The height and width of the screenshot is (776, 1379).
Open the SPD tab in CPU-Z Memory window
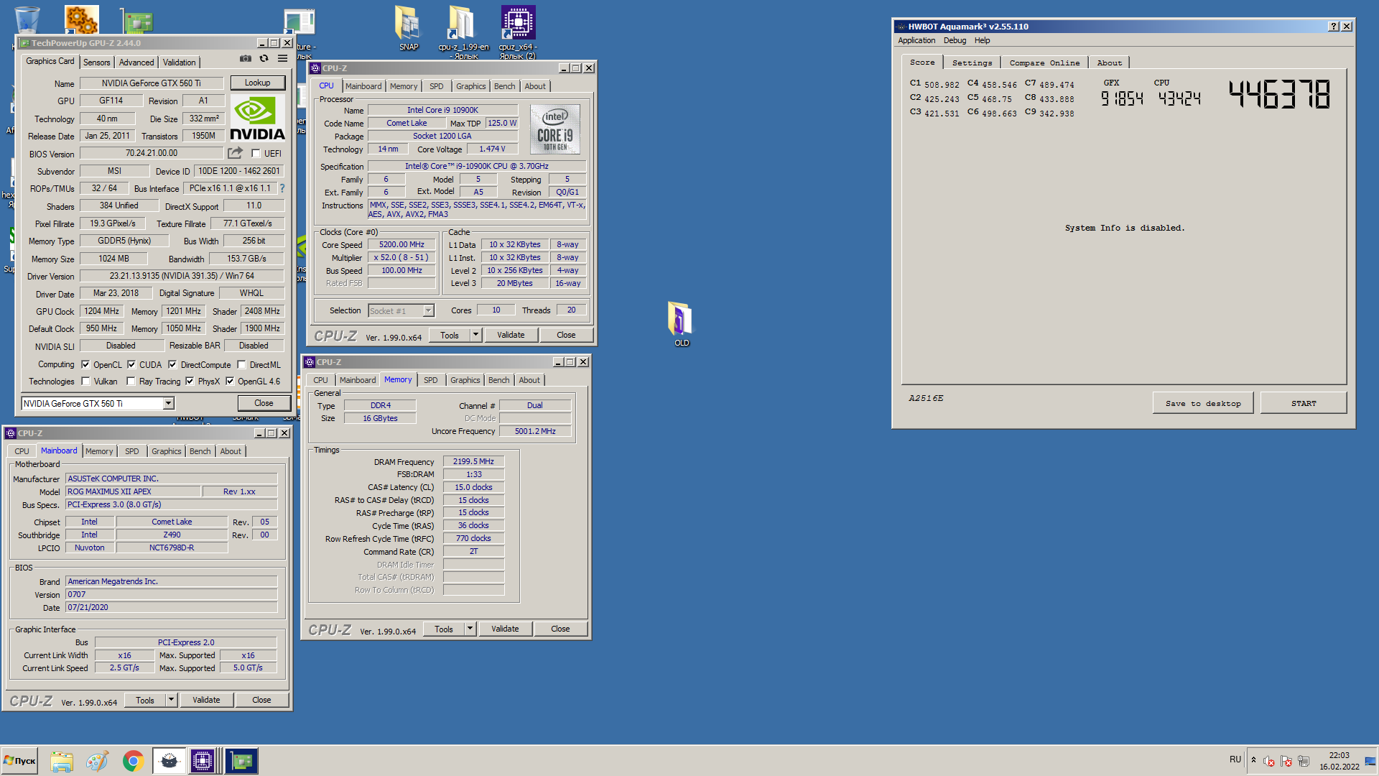coord(430,380)
